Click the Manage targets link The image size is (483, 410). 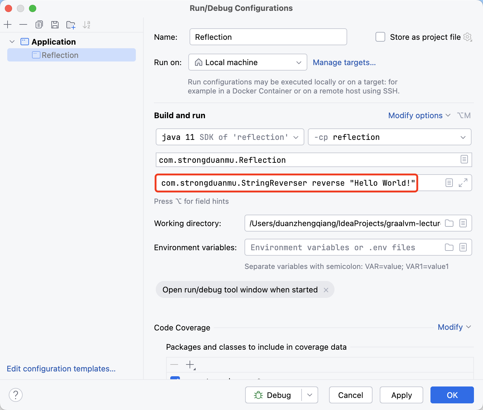(x=344, y=62)
